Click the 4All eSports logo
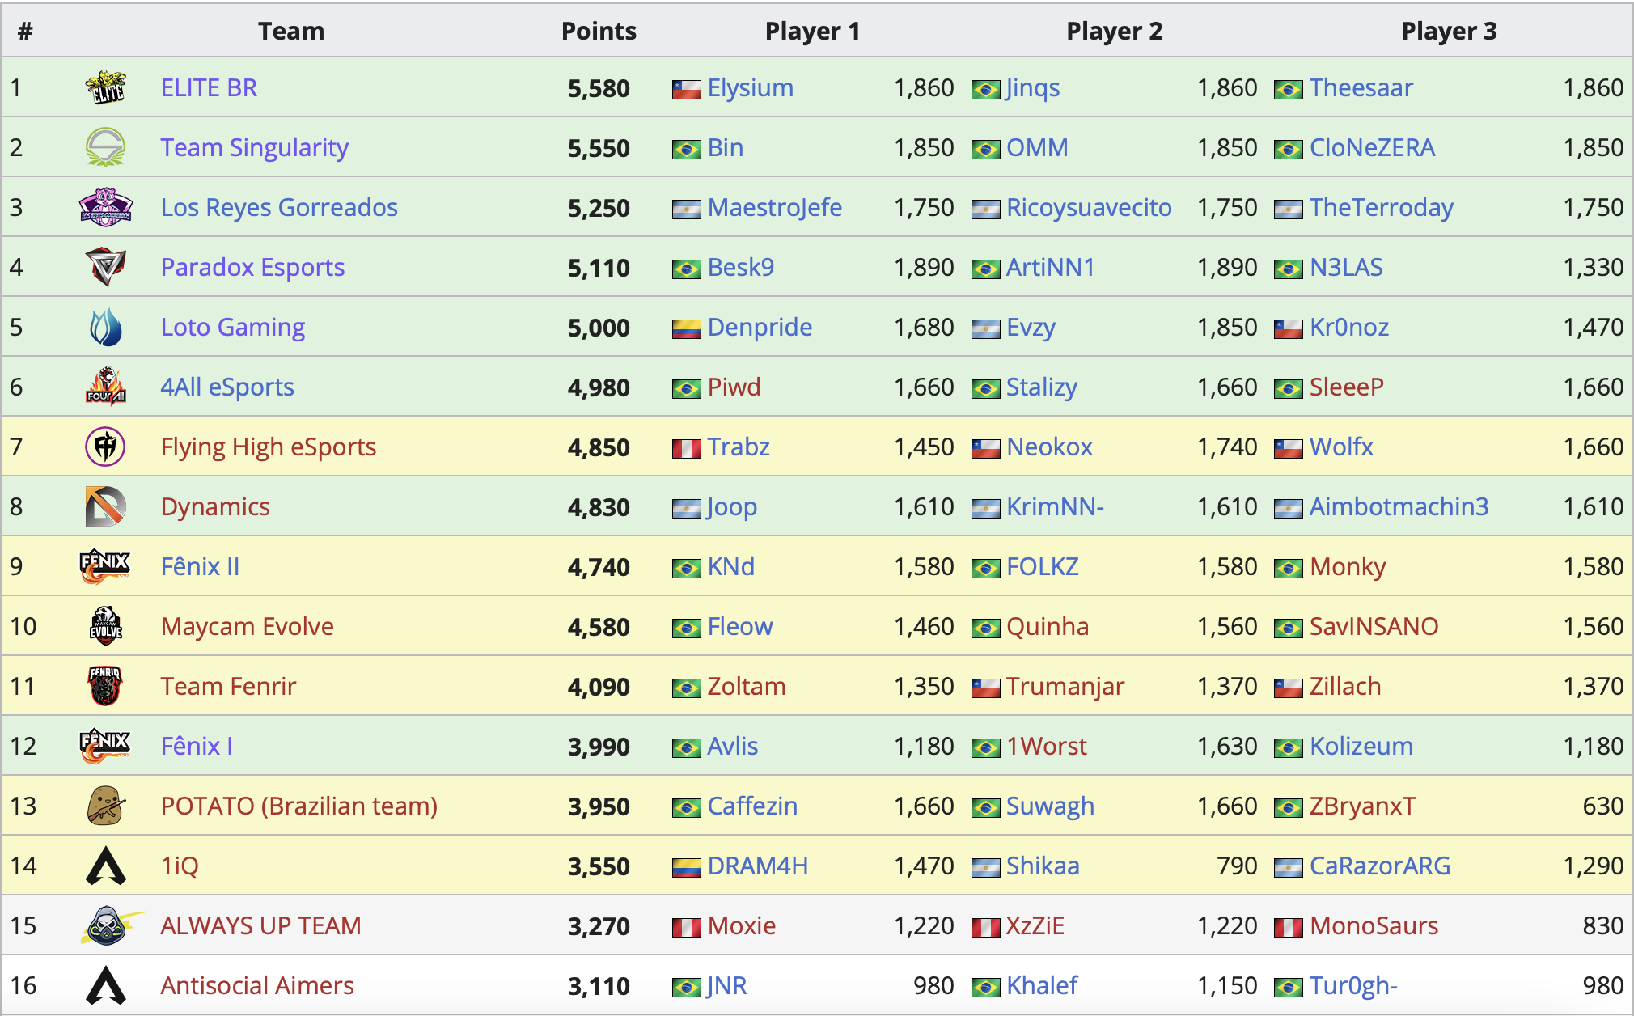The width and height of the screenshot is (1634, 1016). [106, 387]
